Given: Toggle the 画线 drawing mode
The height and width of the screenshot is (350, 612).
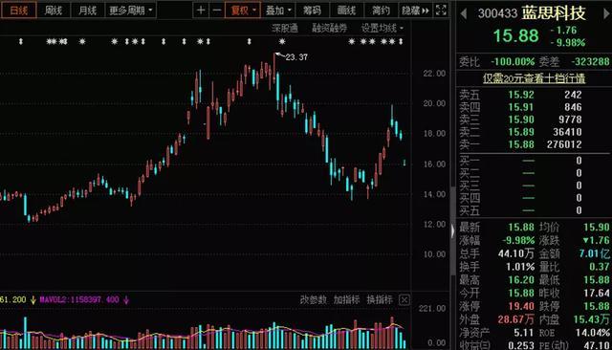Looking at the screenshot, I should (346, 11).
